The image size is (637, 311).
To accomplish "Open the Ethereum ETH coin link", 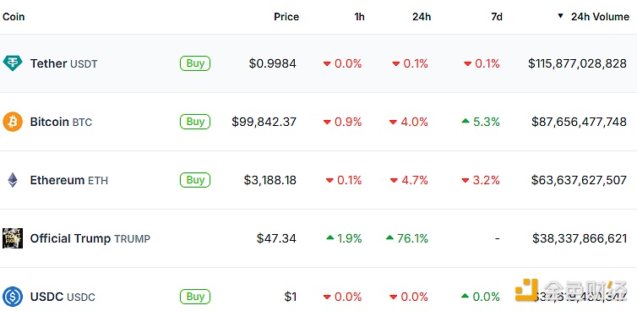I will pyautogui.click(x=69, y=180).
